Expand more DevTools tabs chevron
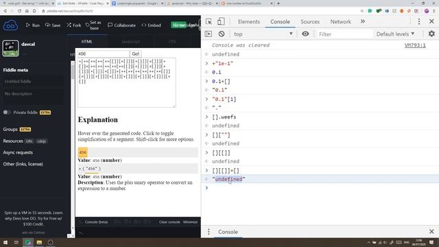This screenshot has height=247, width=439. 363,21
